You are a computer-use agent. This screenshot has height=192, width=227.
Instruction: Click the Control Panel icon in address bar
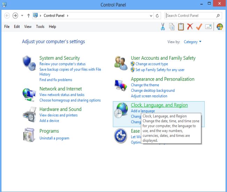(36, 15)
